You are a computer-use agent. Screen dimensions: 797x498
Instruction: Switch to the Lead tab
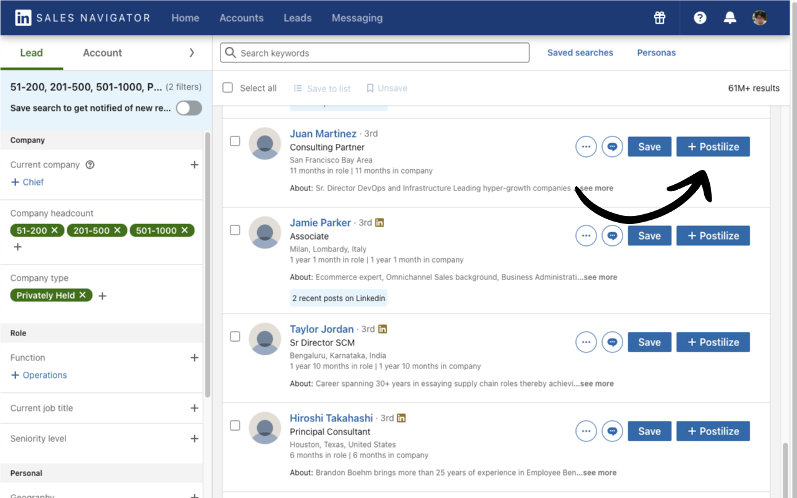click(x=31, y=53)
